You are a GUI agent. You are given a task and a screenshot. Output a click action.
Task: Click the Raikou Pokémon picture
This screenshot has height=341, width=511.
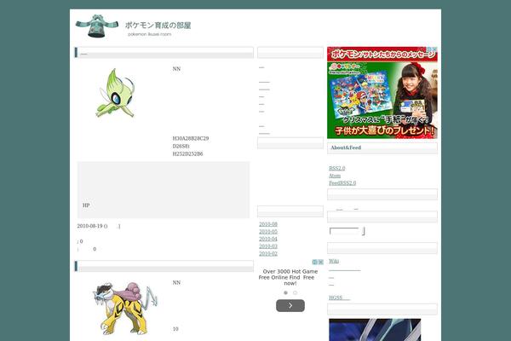125,309
